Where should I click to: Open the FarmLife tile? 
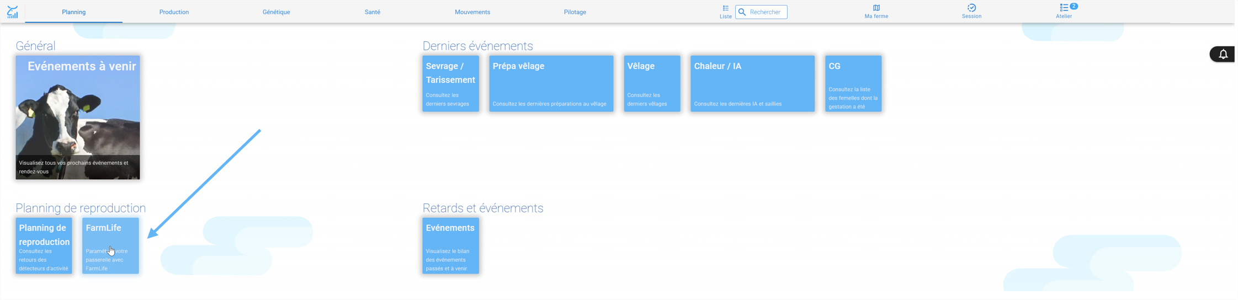tap(110, 245)
